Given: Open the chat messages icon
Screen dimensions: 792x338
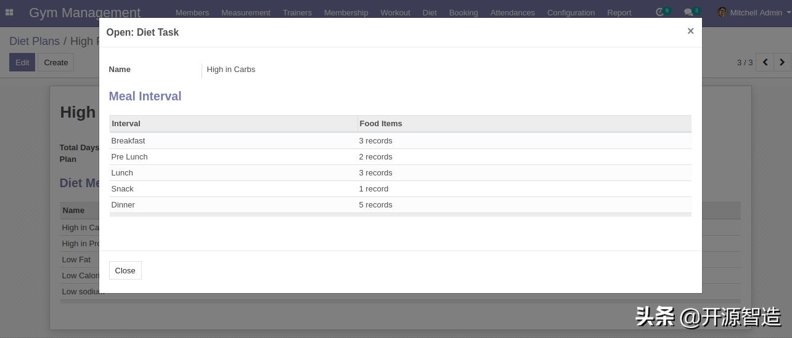Looking at the screenshot, I should point(688,12).
